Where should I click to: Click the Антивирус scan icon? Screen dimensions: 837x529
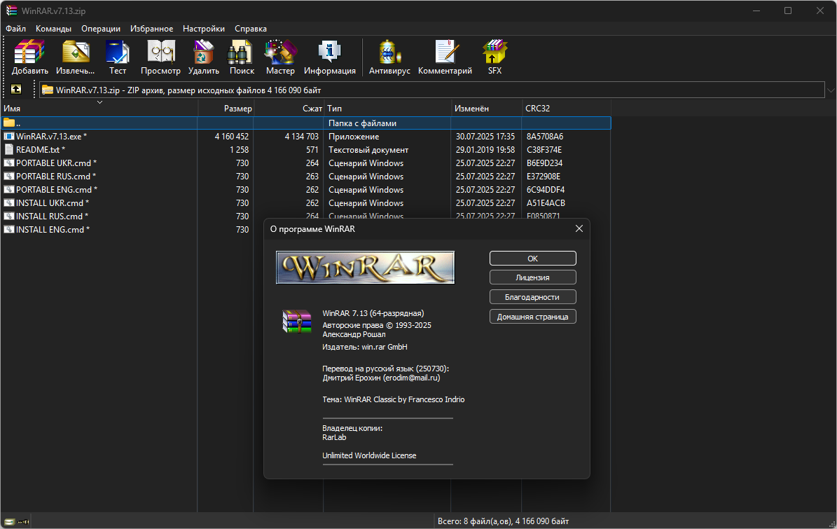click(x=389, y=57)
